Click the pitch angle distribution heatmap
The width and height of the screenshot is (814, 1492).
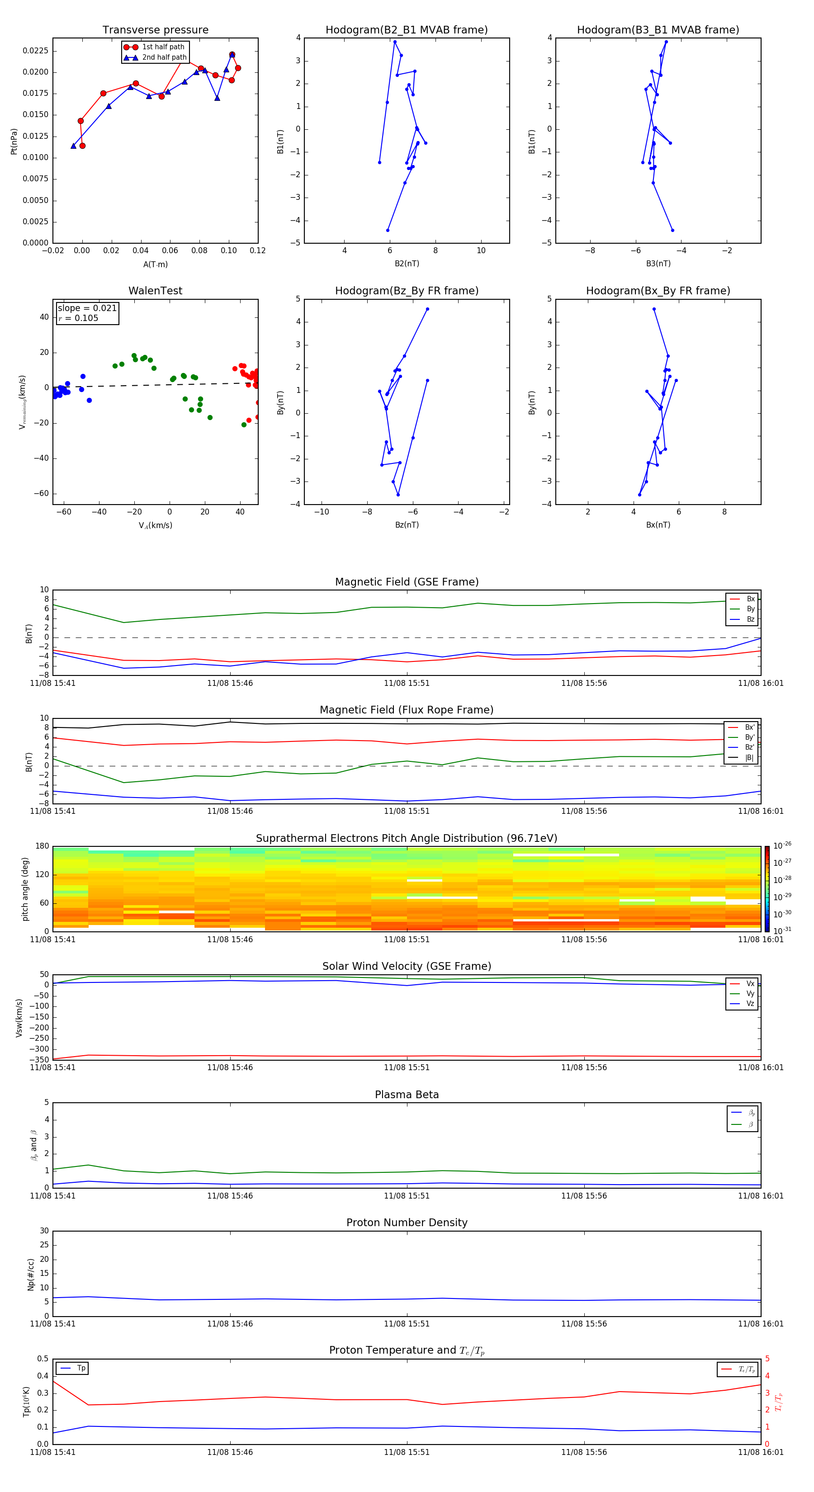tap(407, 888)
